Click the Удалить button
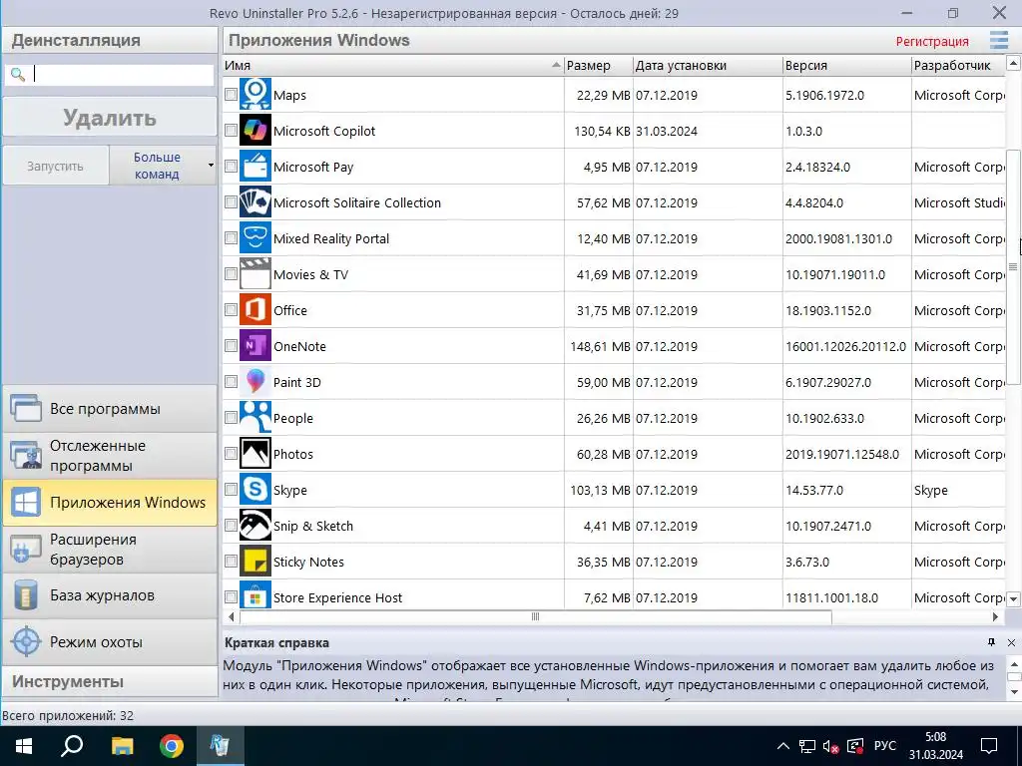This screenshot has width=1022, height=766. click(110, 118)
